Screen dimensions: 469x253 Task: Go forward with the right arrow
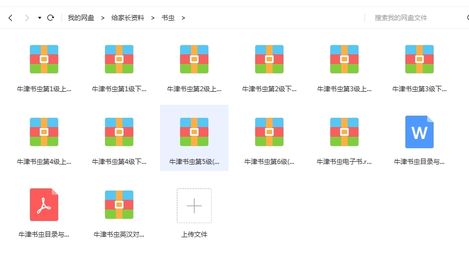point(27,18)
